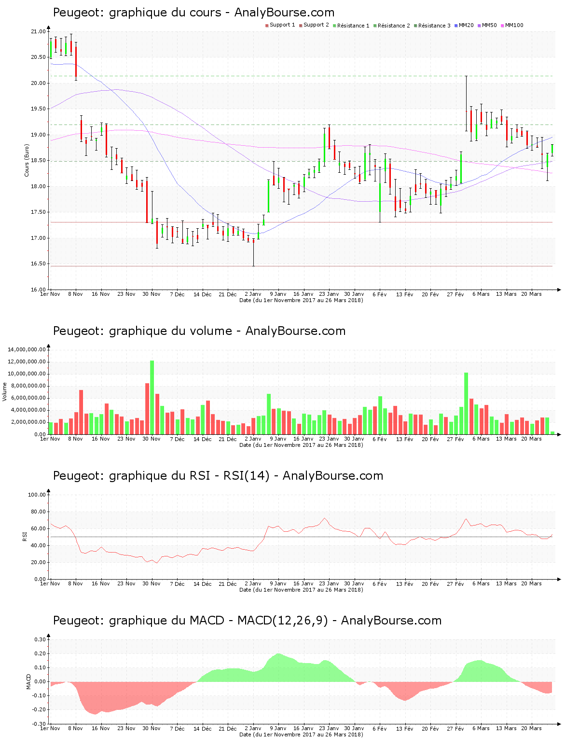Click the 14,000,000.00 volume axis label
Screen dimensions: 579x748
(27, 349)
